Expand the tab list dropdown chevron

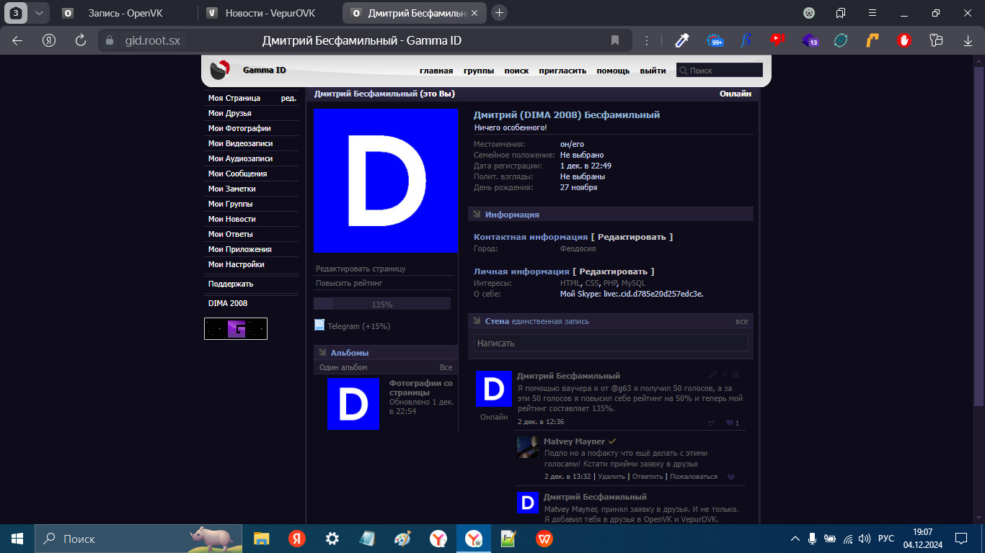(39, 13)
